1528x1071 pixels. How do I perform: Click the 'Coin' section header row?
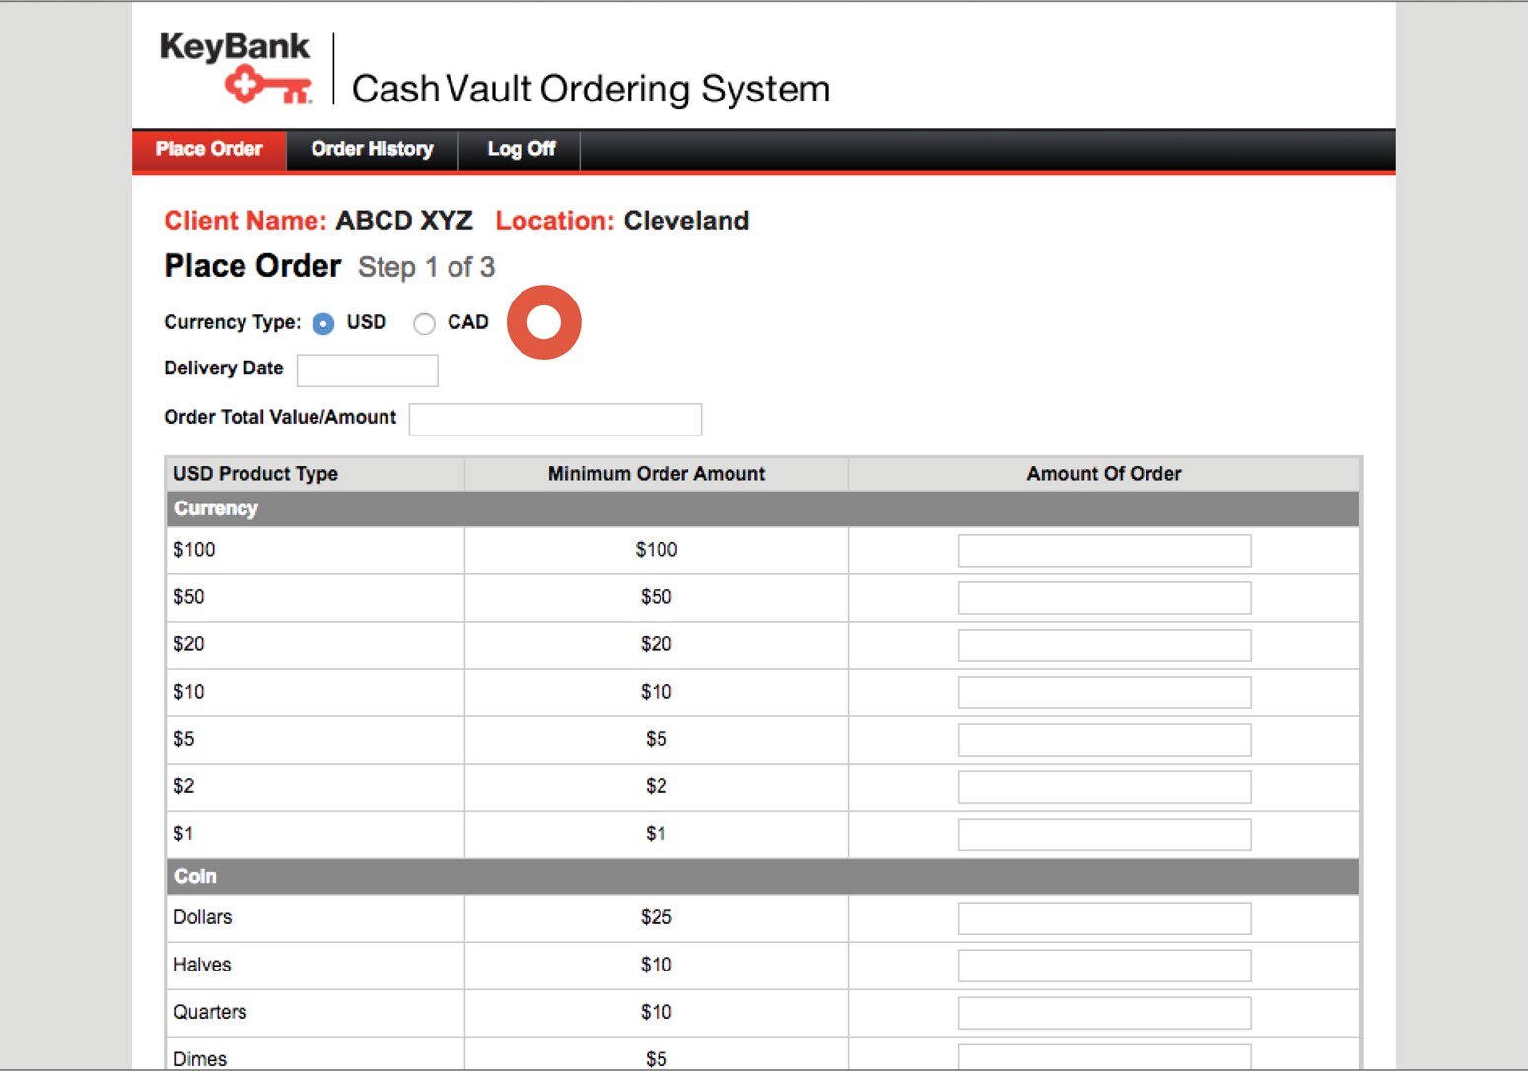763,876
